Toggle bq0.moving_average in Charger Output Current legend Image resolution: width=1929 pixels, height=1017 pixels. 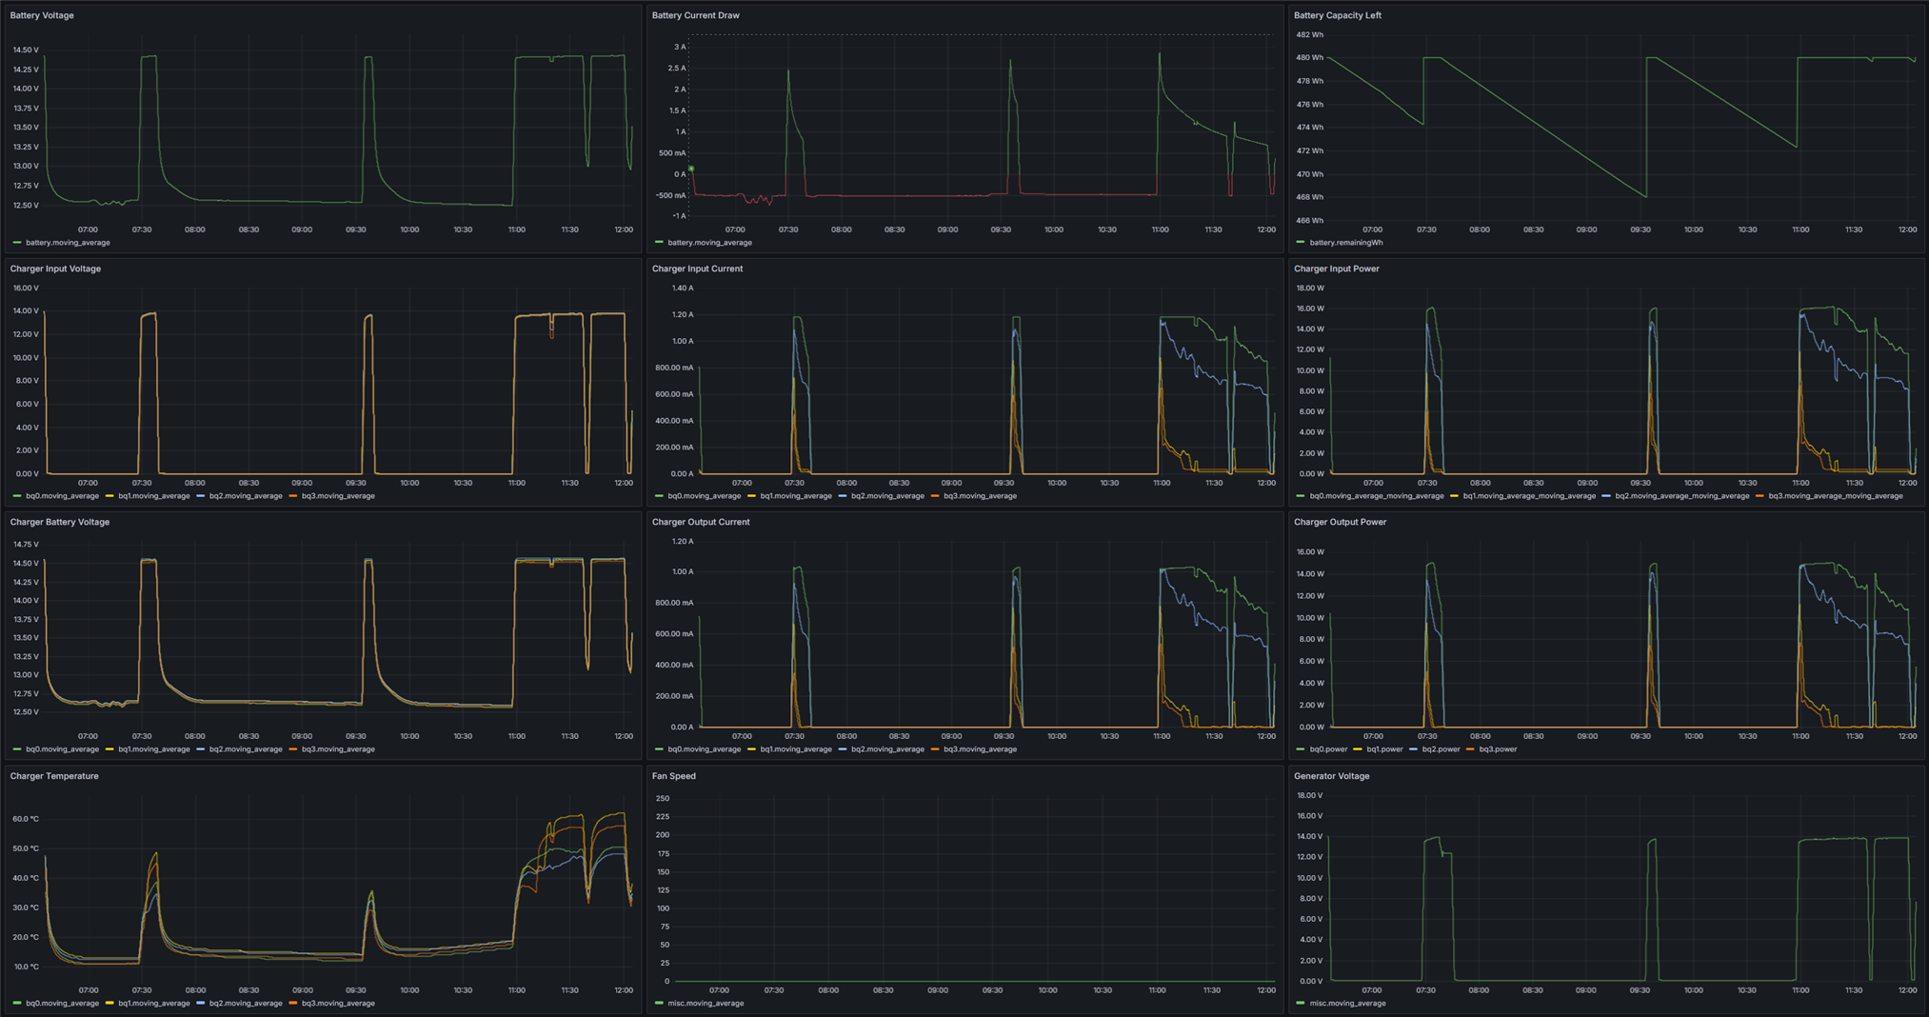click(x=704, y=749)
